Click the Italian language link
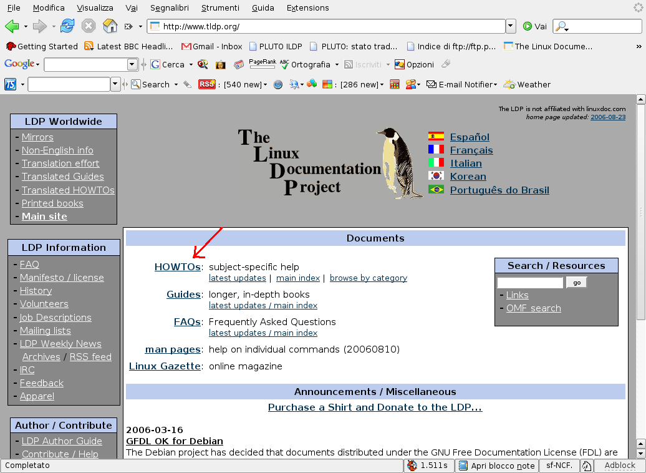Screen dimensions: 646x473 coord(466,163)
